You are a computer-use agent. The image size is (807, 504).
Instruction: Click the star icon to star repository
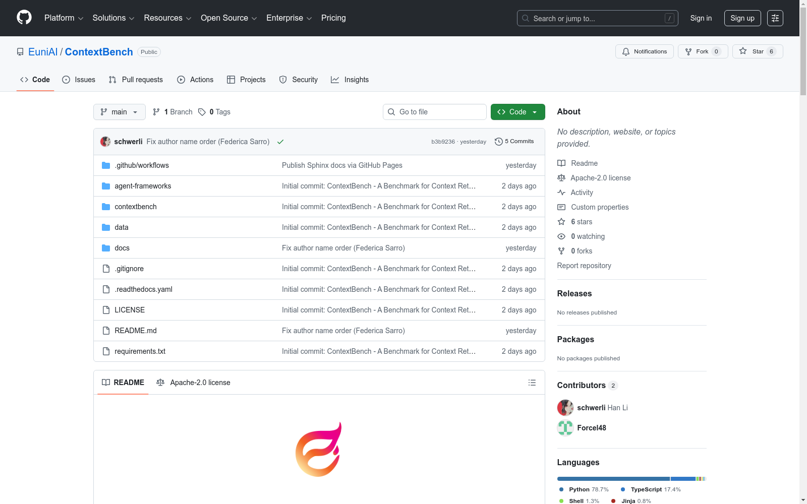[743, 51]
